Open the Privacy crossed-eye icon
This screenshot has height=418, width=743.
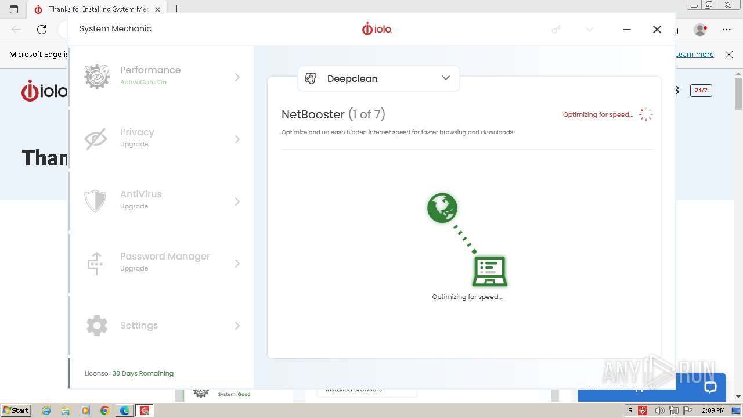tap(96, 139)
